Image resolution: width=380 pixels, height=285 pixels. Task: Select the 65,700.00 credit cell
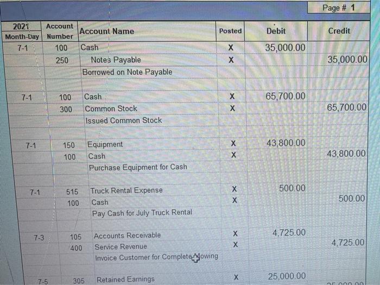pos(338,107)
